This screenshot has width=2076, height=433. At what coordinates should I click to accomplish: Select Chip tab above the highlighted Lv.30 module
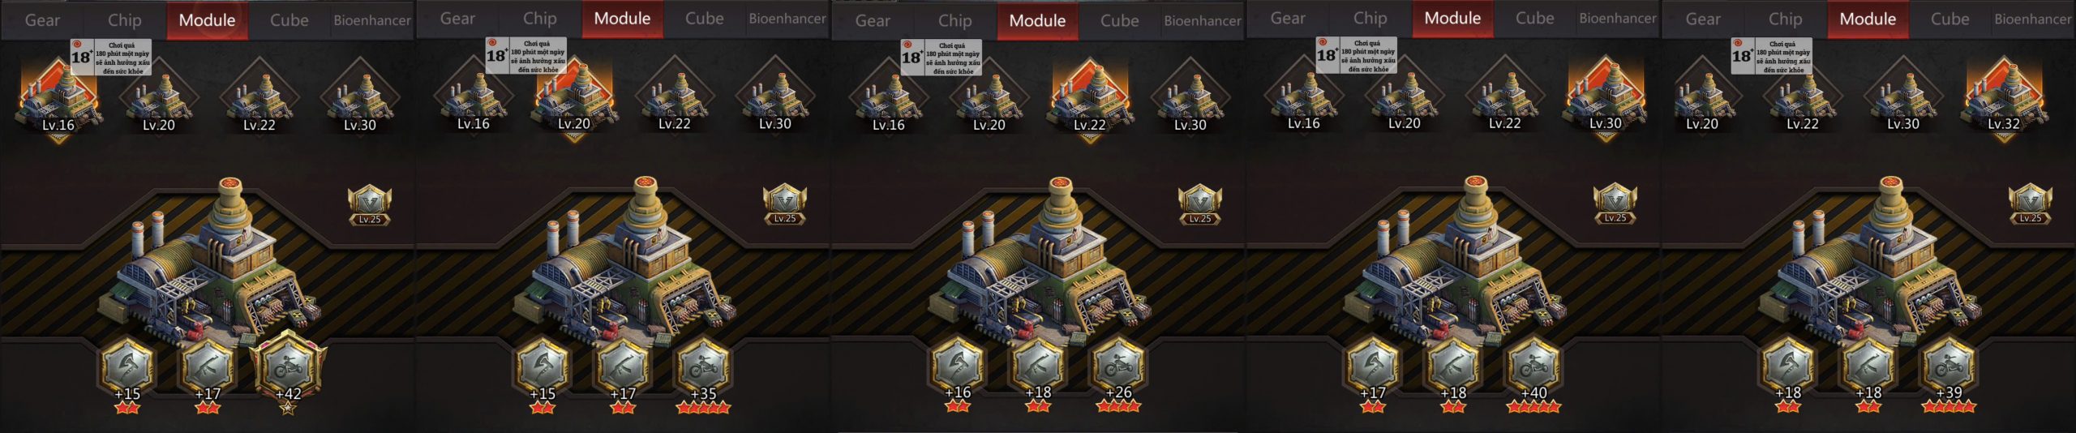(x=1370, y=18)
